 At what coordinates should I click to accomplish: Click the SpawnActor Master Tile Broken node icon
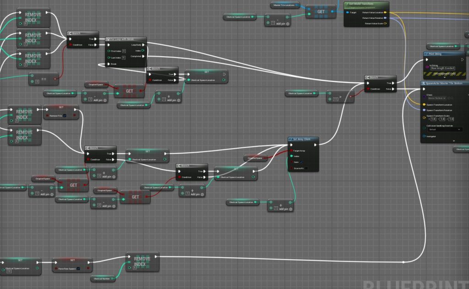[424, 83]
